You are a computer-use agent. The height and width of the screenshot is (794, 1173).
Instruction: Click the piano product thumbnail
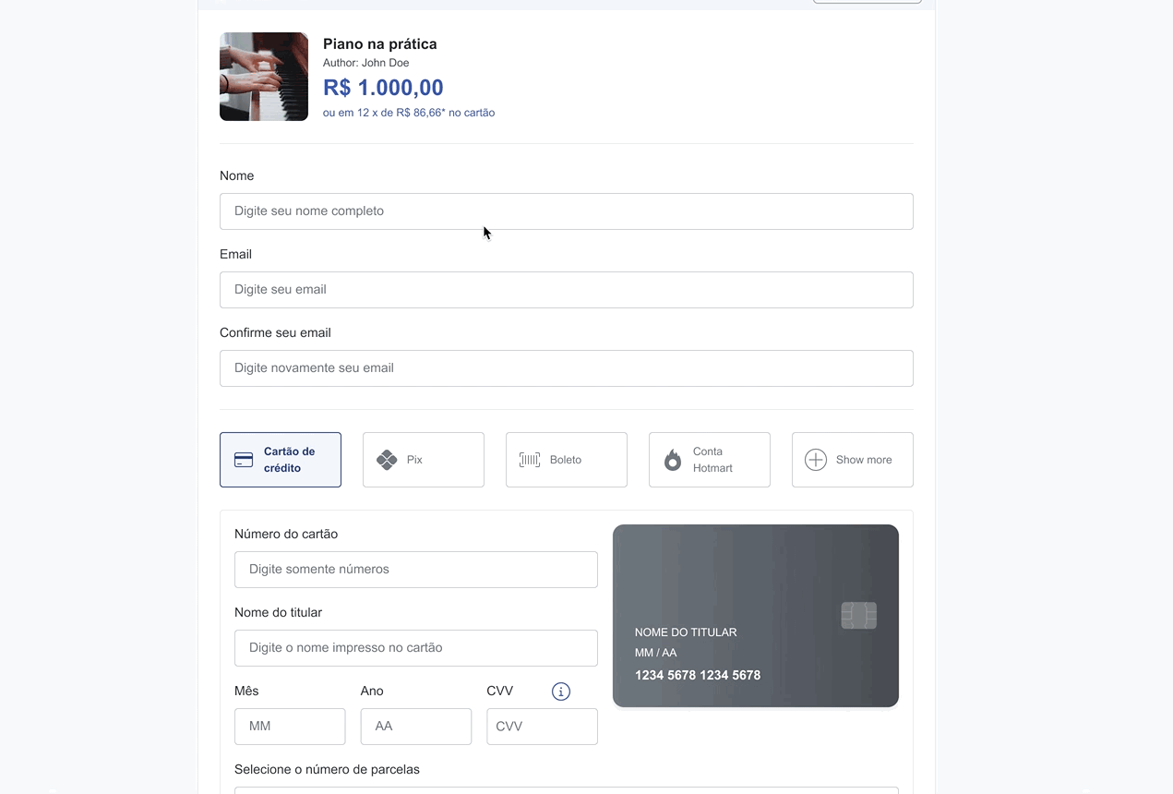264,77
